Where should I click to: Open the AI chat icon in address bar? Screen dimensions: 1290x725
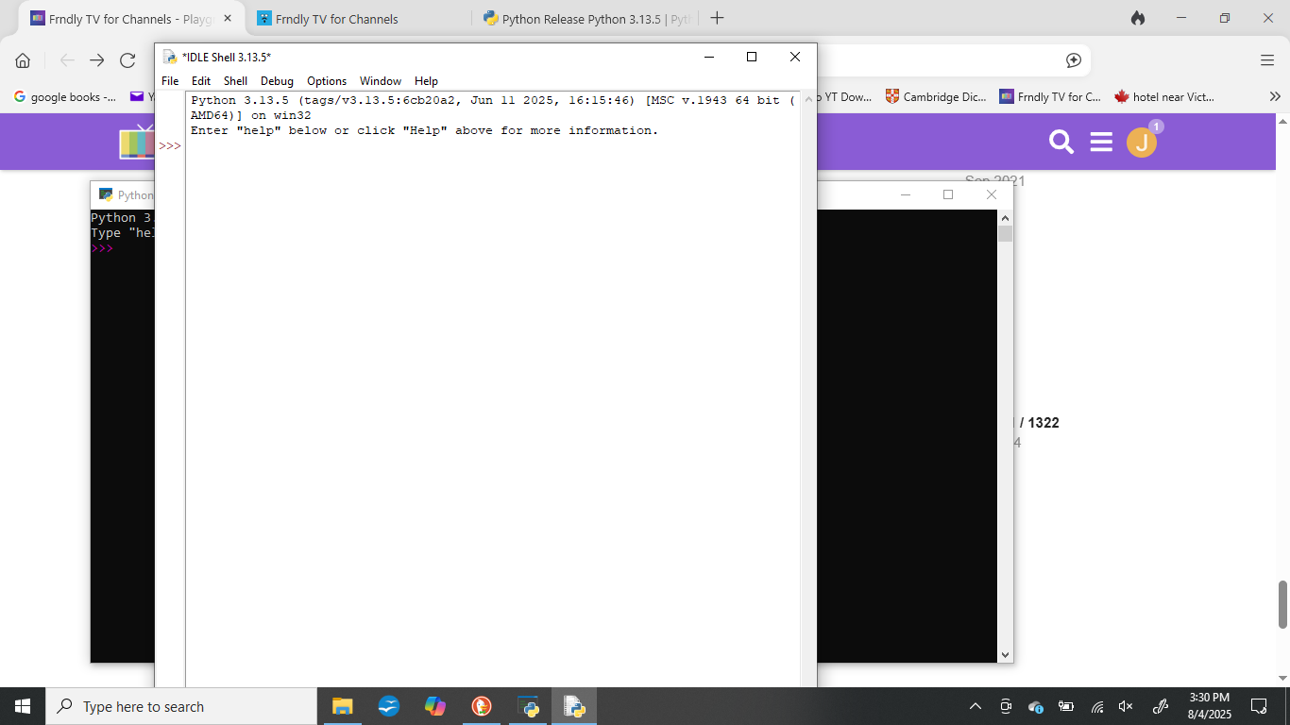(x=1074, y=60)
